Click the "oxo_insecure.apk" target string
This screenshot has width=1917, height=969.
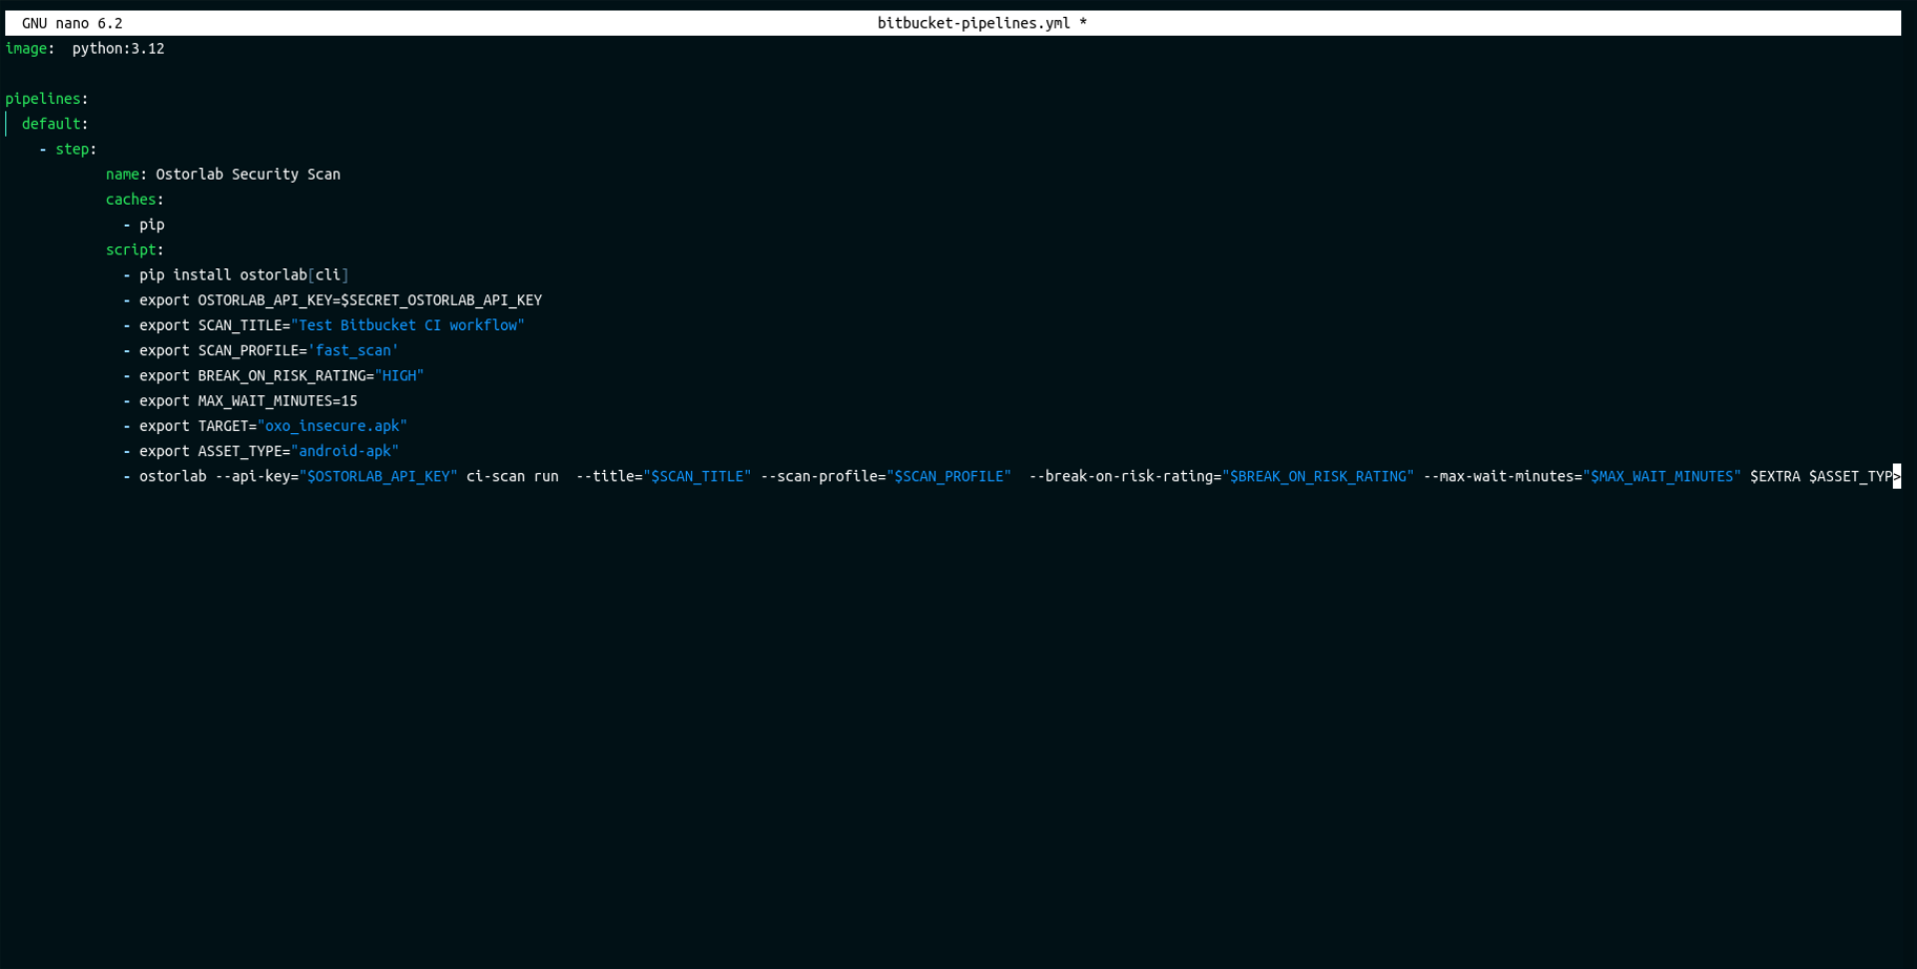[331, 426]
